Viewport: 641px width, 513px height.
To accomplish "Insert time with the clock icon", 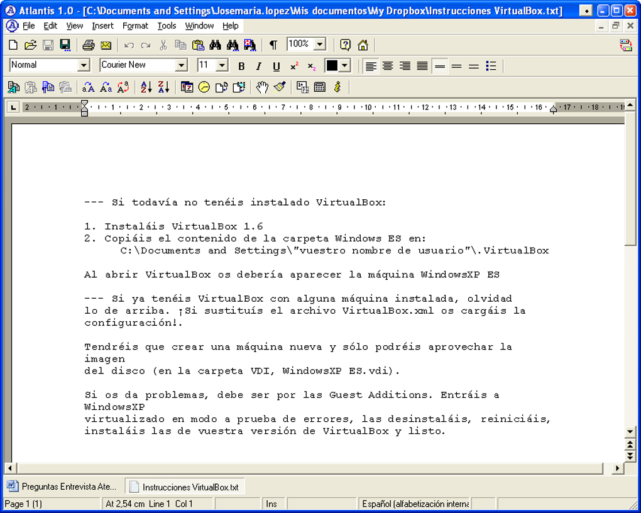I will [x=204, y=87].
